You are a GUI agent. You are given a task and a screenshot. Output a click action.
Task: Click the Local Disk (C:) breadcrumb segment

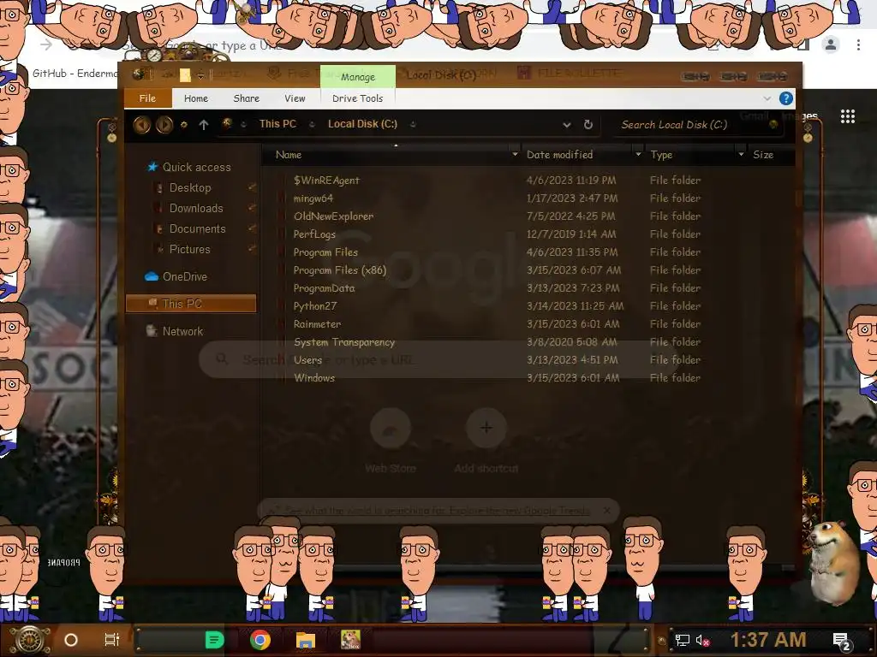tap(362, 124)
